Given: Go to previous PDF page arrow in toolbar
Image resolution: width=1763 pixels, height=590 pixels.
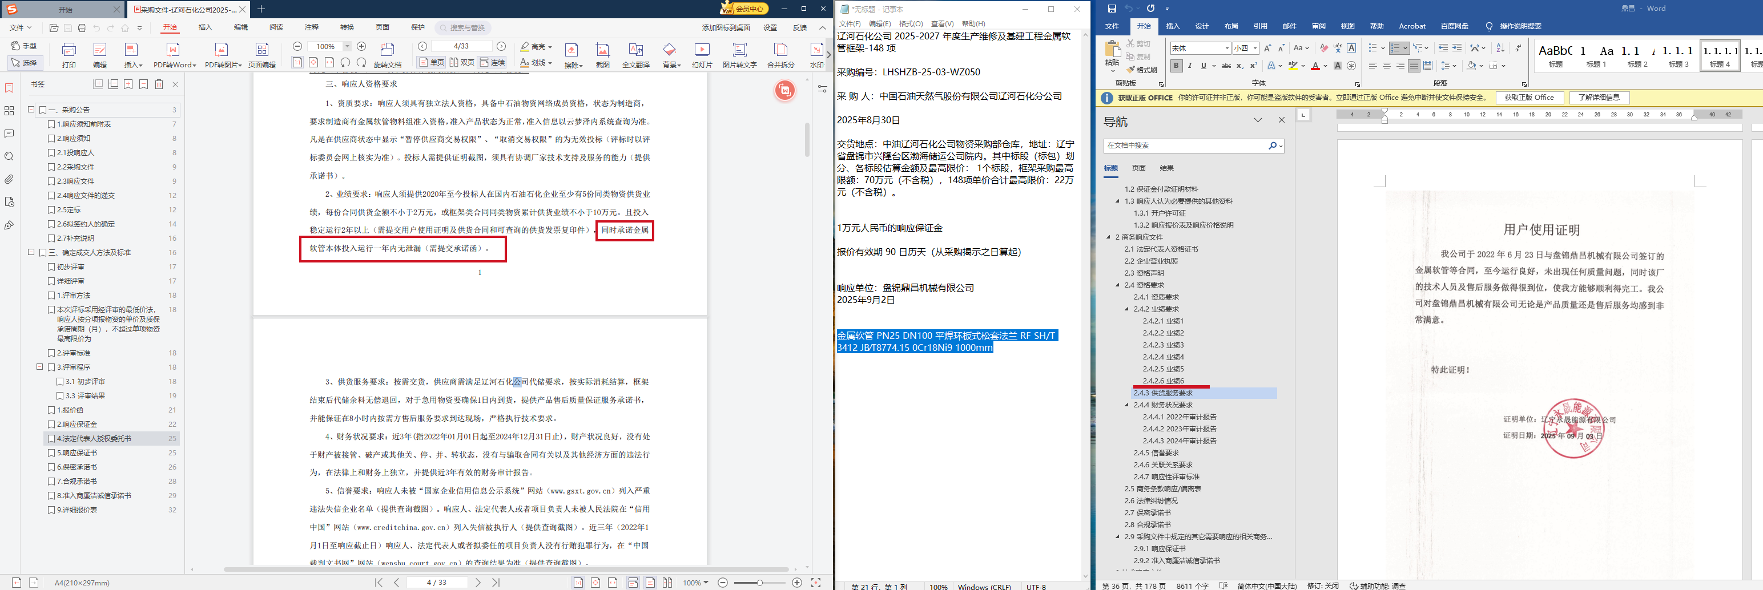Looking at the screenshot, I should pos(422,46).
